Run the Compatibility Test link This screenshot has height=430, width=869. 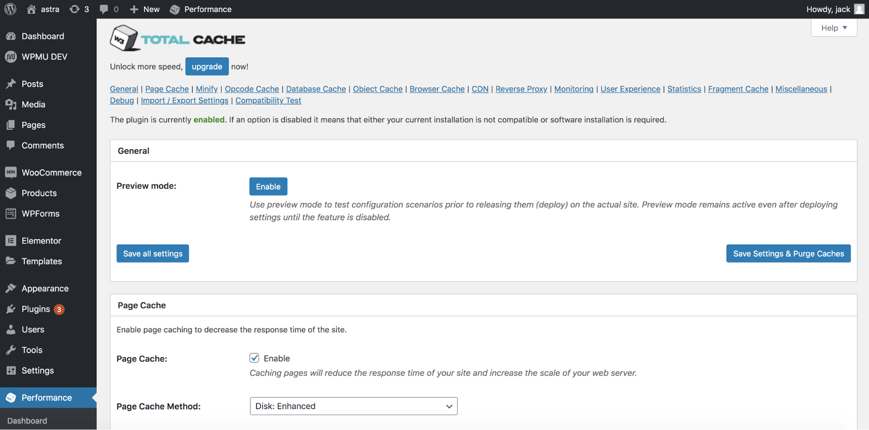pyautogui.click(x=268, y=100)
